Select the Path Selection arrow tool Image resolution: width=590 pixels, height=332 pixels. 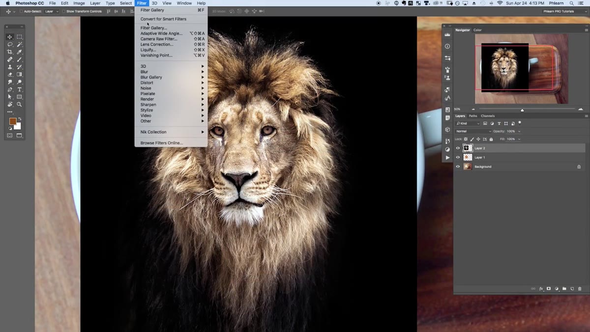[9, 97]
